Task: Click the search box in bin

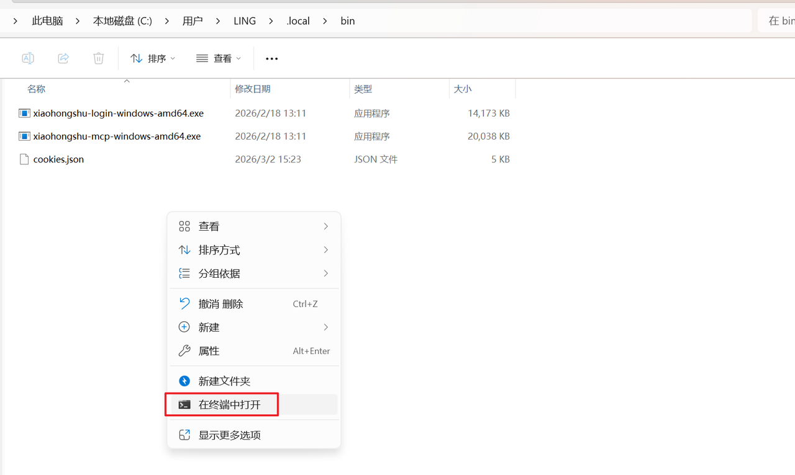Action: point(776,21)
